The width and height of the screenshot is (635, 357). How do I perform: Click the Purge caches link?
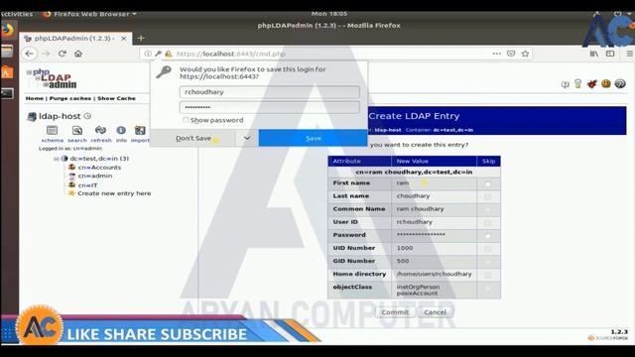coord(70,98)
